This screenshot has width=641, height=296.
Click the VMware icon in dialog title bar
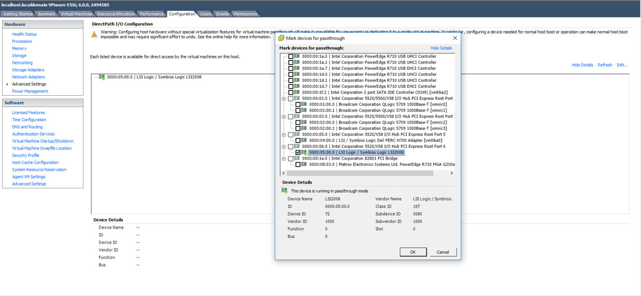[281, 38]
